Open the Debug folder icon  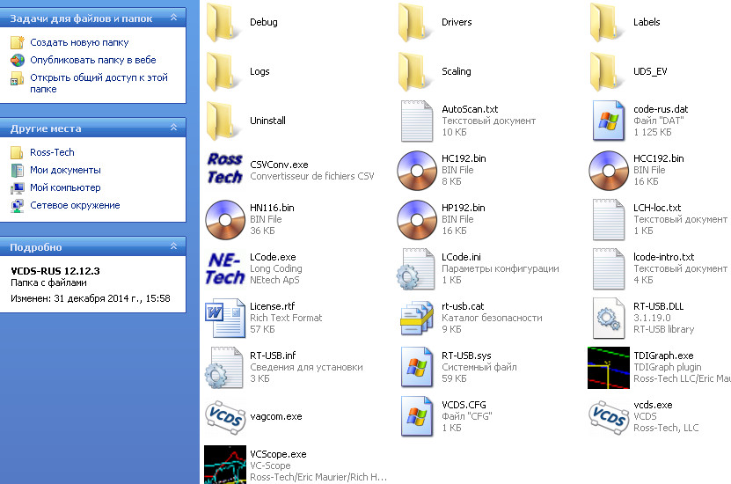[223, 22]
